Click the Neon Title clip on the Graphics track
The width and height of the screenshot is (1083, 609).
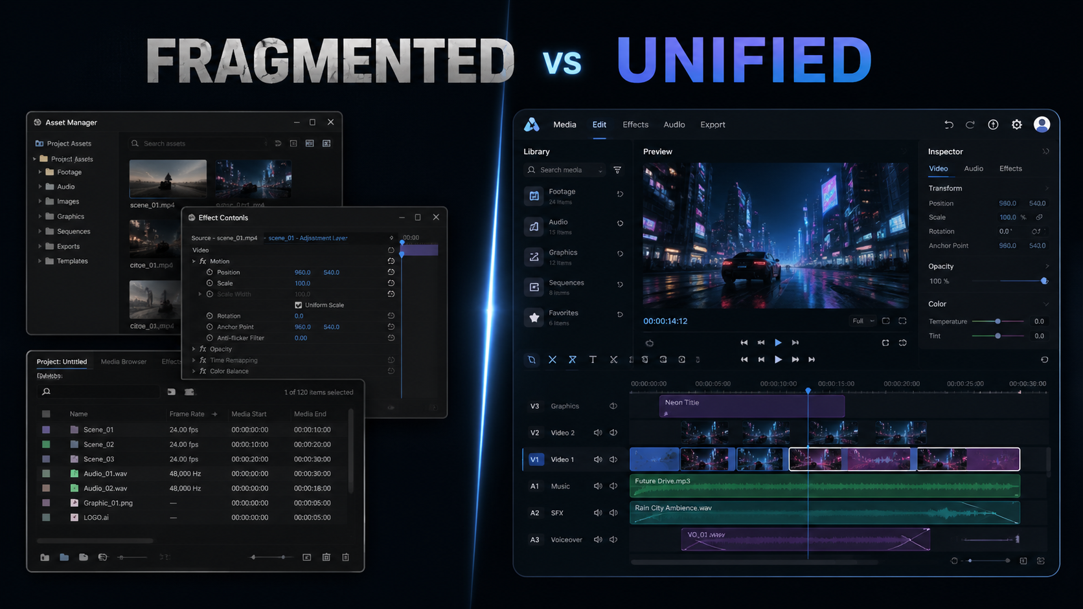point(752,406)
